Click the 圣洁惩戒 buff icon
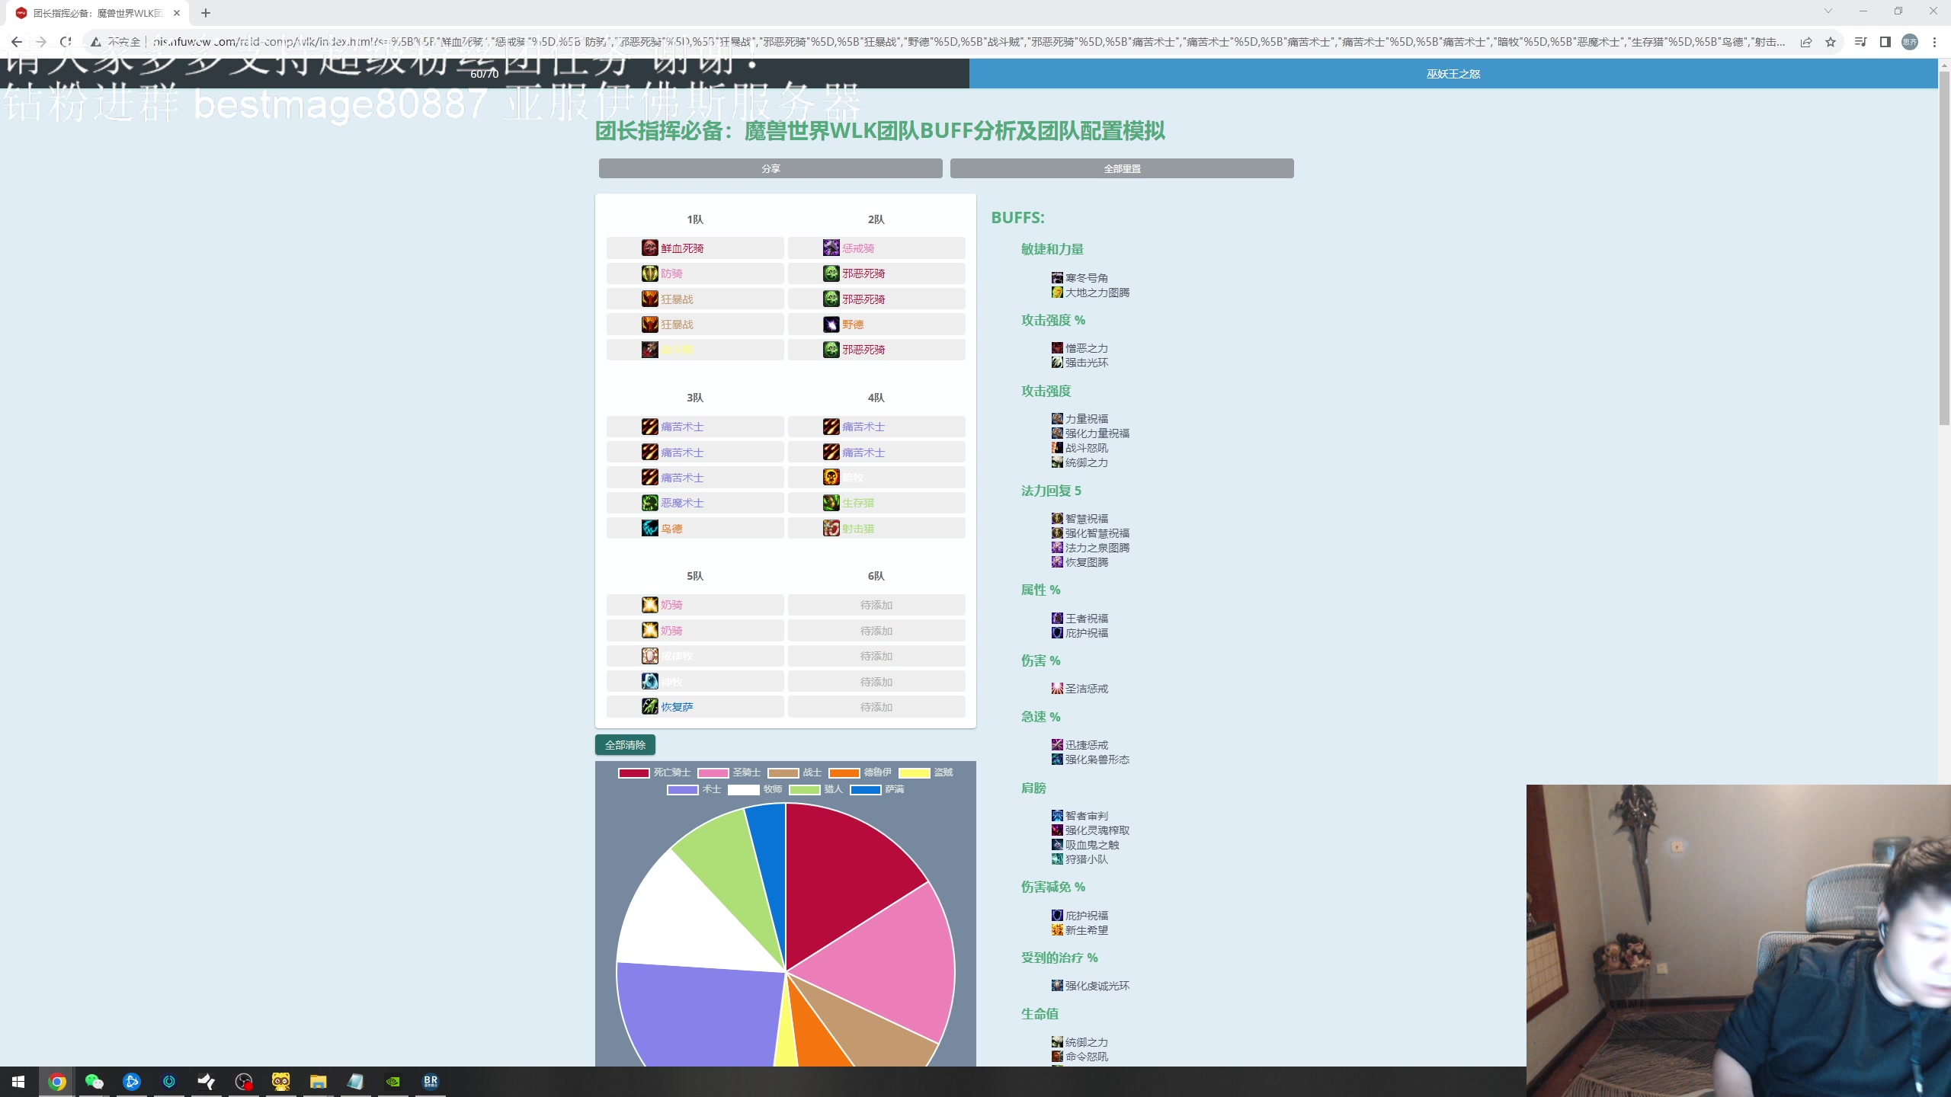This screenshot has height=1097, width=1951. (1057, 689)
